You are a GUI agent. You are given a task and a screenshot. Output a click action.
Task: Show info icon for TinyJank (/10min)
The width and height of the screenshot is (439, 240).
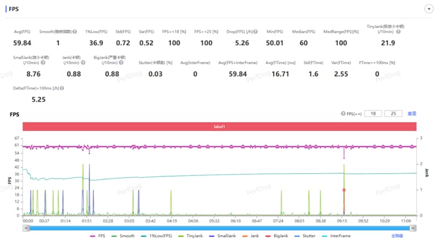point(398,32)
